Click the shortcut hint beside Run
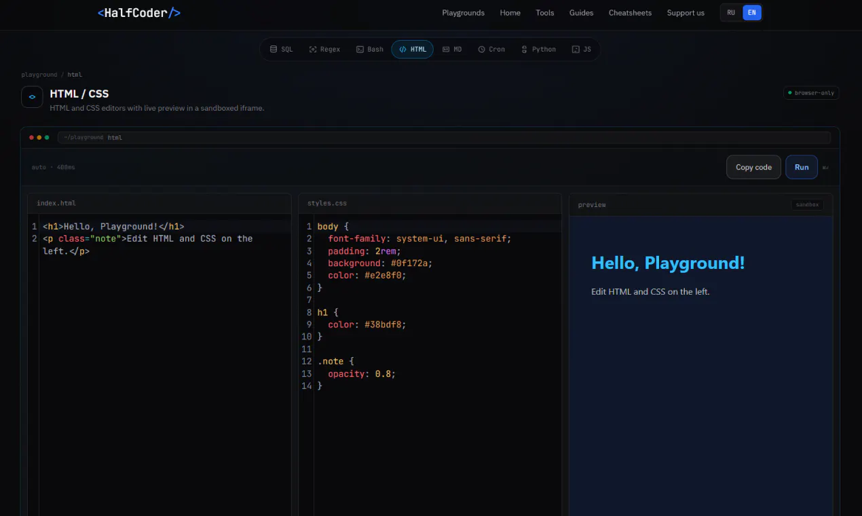Viewport: 862px width, 516px height. click(825, 168)
